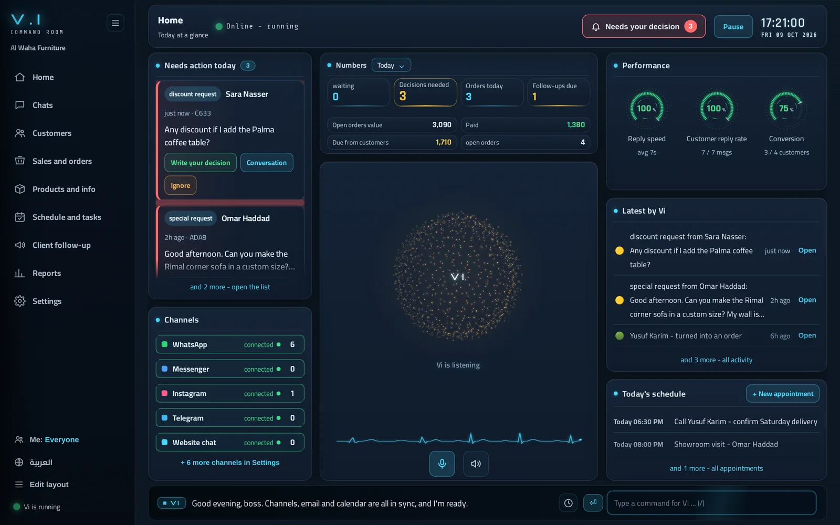Screen dimensions: 840x525
Task: Activate the microphone button under Vi orb
Action: (x=442, y=464)
